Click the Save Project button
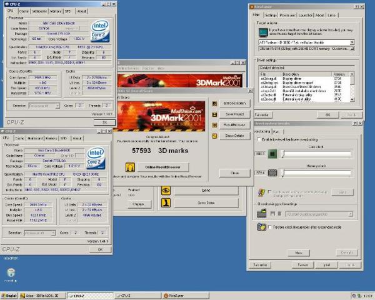Image resolution: width=375 pixels, height=300 pixels. (x=234, y=114)
